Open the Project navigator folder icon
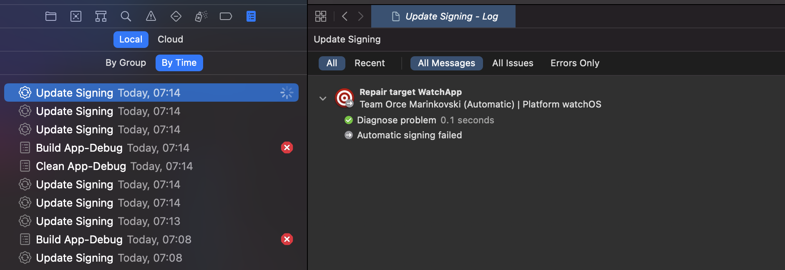The image size is (785, 270). (50, 16)
